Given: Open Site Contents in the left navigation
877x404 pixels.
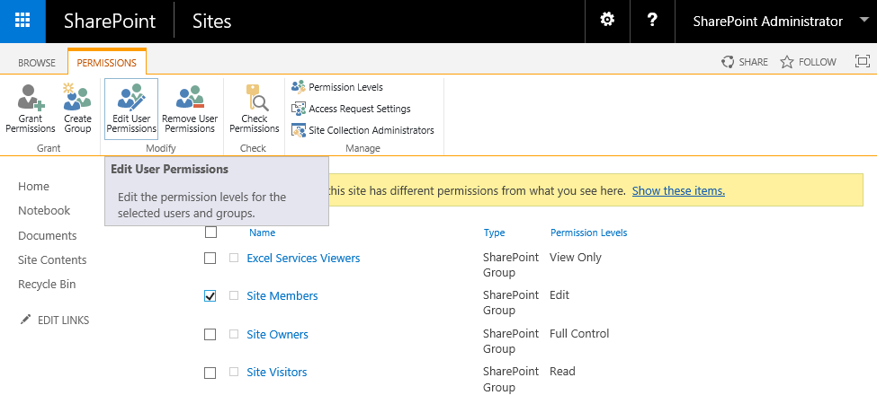Looking at the screenshot, I should click(52, 260).
